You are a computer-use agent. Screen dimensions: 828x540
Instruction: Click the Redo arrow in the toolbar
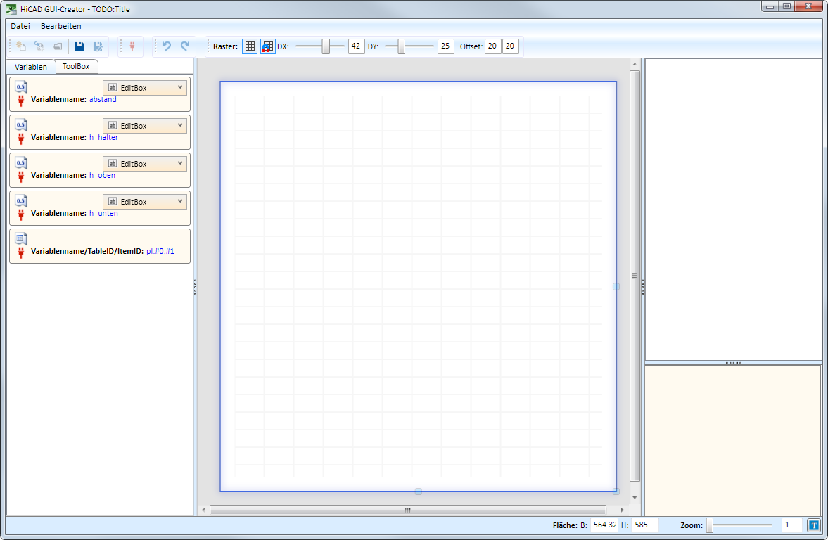(185, 46)
